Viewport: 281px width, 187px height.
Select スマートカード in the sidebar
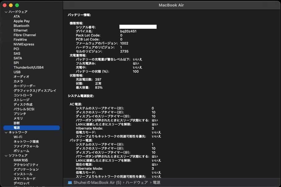click(x=24, y=179)
